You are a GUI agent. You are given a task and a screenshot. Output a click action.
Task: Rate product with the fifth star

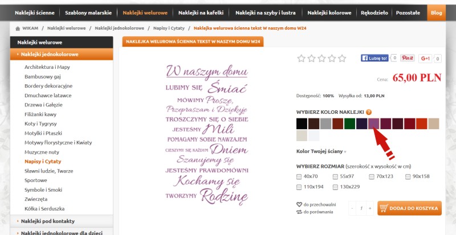click(x=342, y=58)
